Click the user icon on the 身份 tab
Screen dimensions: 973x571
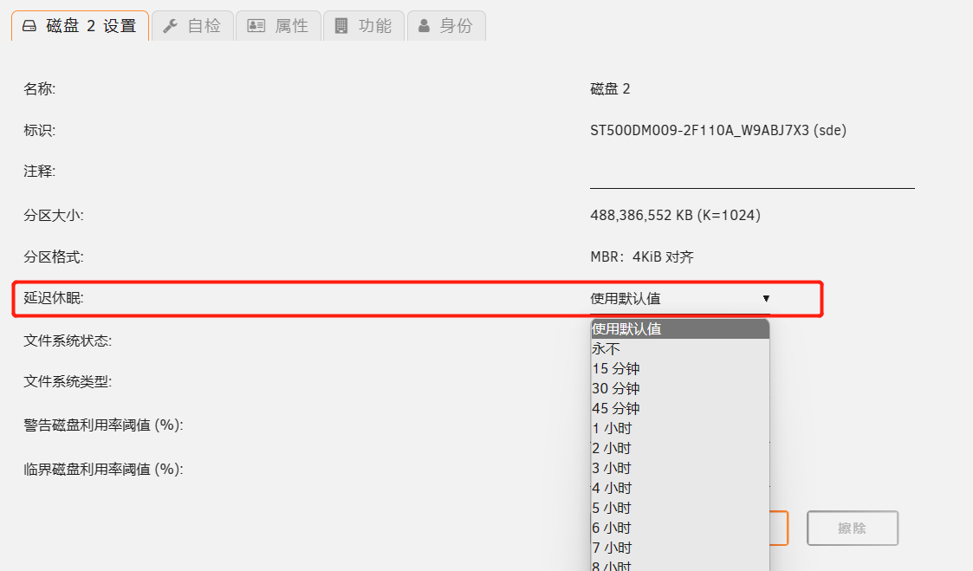pos(424,26)
